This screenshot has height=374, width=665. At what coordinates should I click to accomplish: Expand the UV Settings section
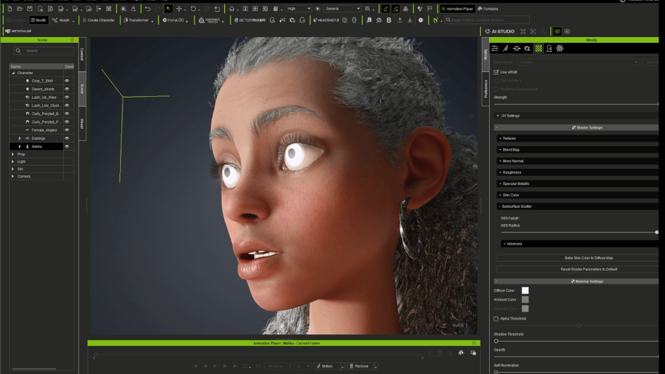[x=576, y=116]
